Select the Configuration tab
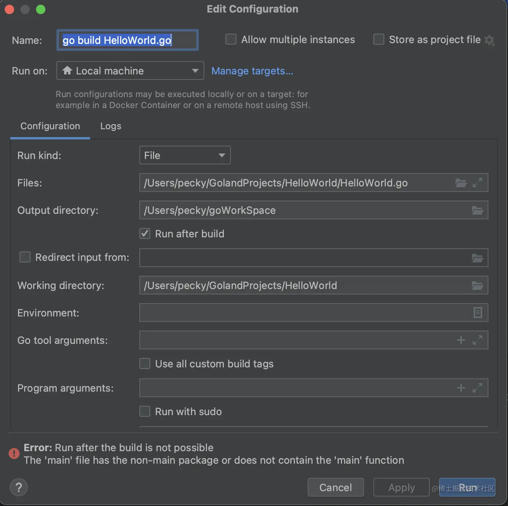 (50, 126)
